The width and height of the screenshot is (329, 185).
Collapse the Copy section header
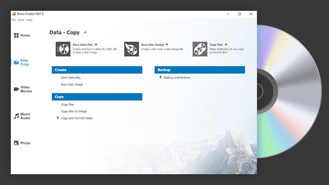pyautogui.click(x=97, y=97)
